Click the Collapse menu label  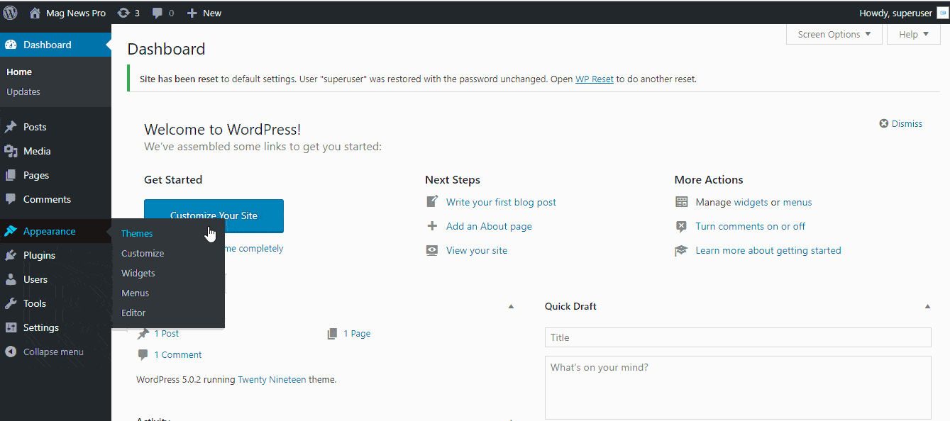click(53, 352)
